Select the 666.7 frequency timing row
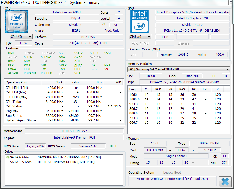 178,123
